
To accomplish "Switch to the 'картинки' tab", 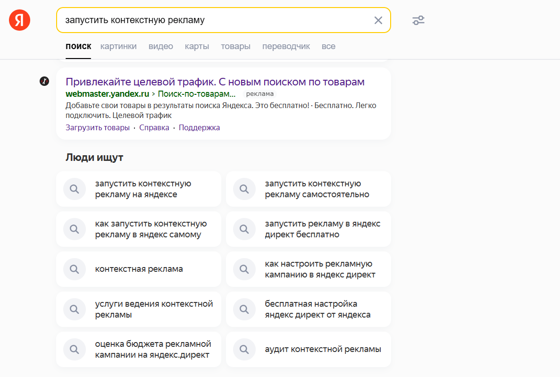I will coord(118,46).
